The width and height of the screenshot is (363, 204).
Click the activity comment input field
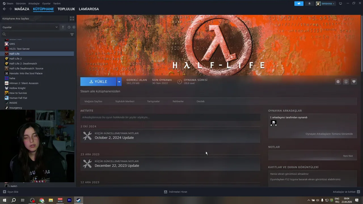170,117
